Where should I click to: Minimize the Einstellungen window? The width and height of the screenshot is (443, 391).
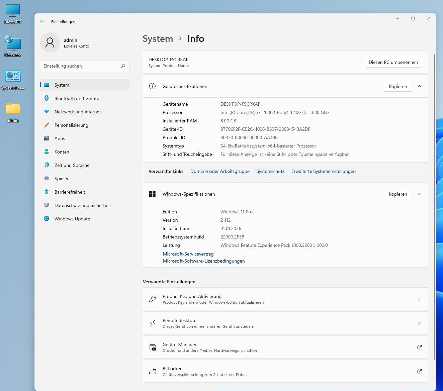tap(397, 19)
